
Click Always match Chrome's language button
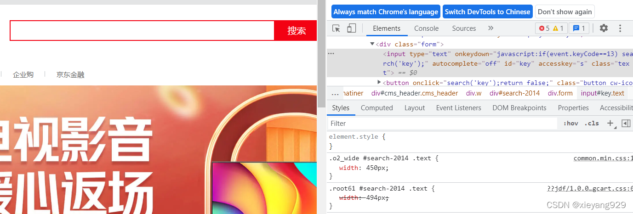pos(386,12)
